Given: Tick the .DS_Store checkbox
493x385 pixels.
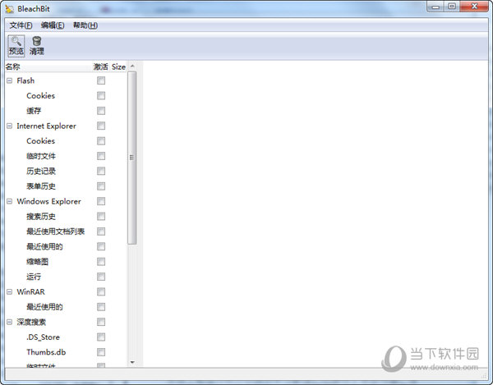Looking at the screenshot, I should [x=101, y=337].
